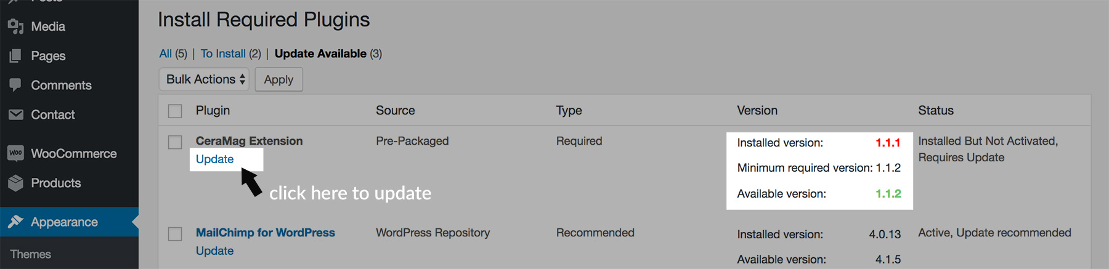Click the Media library icon in sidebar

point(15,26)
